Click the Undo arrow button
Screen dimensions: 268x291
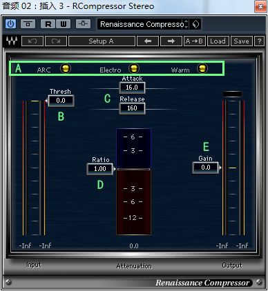(32, 41)
